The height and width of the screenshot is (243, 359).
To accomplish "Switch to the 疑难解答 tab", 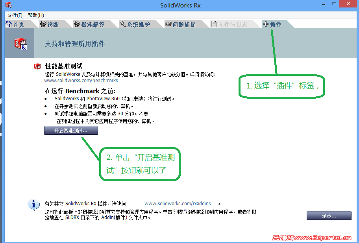I will point(93,24).
